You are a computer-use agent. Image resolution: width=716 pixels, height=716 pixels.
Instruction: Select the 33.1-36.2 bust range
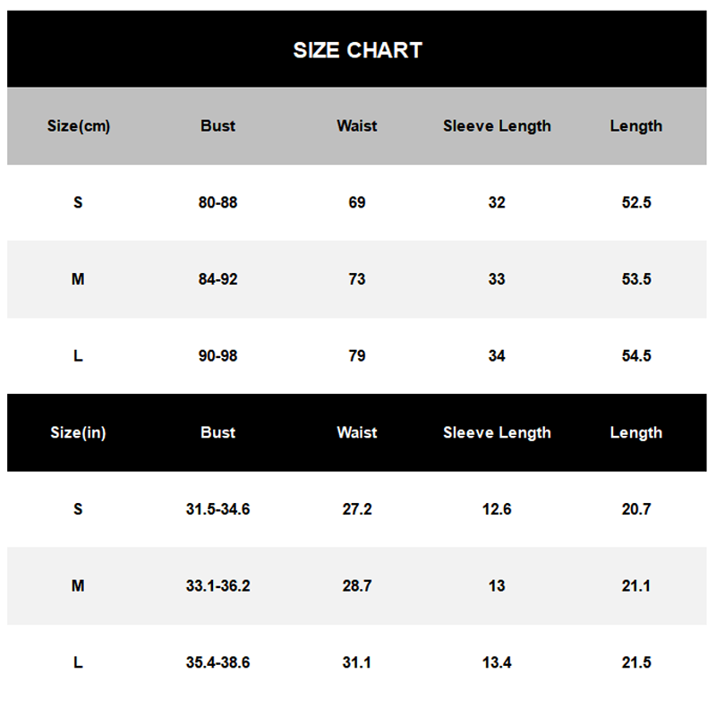(x=217, y=586)
